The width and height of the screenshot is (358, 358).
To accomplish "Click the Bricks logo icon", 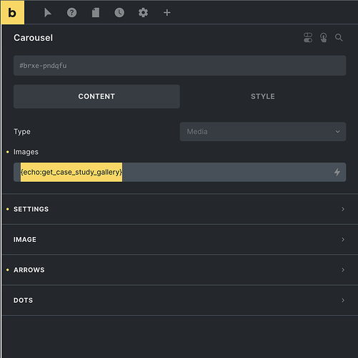I will pos(12,12).
